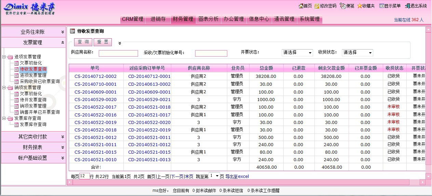Screen dimensions: 432x196
Task: Open the 跳至第 page number dropdown
Action: tap(214, 176)
